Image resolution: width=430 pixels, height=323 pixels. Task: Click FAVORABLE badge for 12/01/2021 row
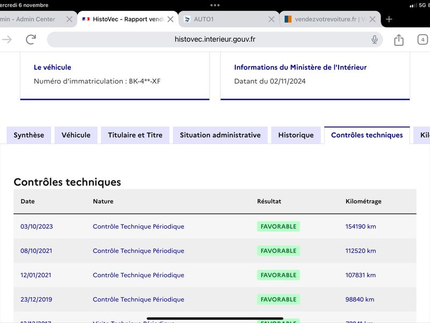(x=278, y=275)
